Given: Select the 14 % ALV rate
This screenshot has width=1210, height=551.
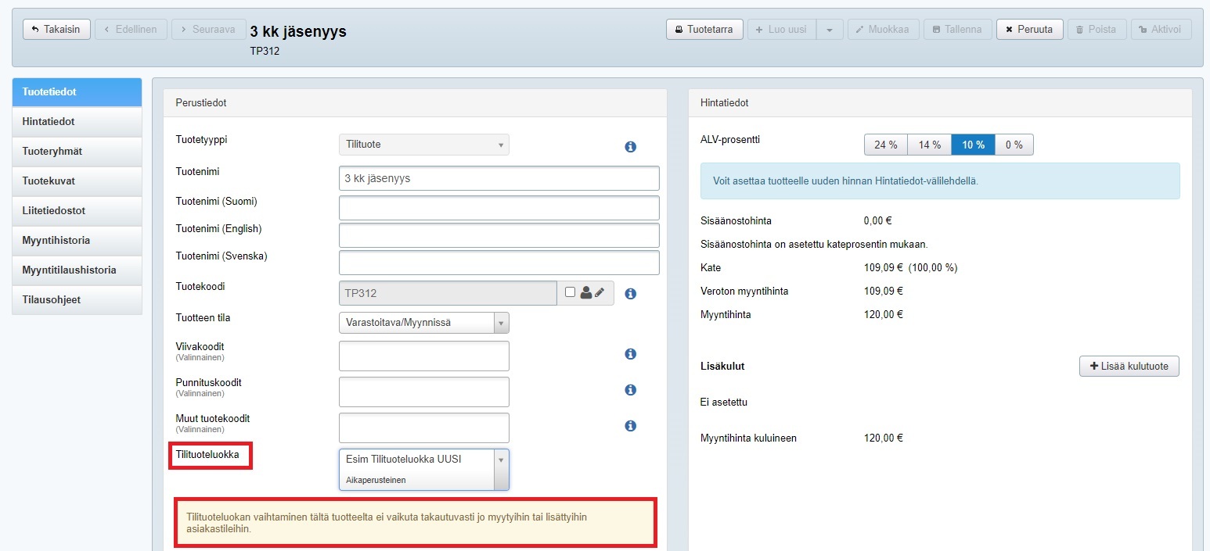Looking at the screenshot, I should (929, 145).
